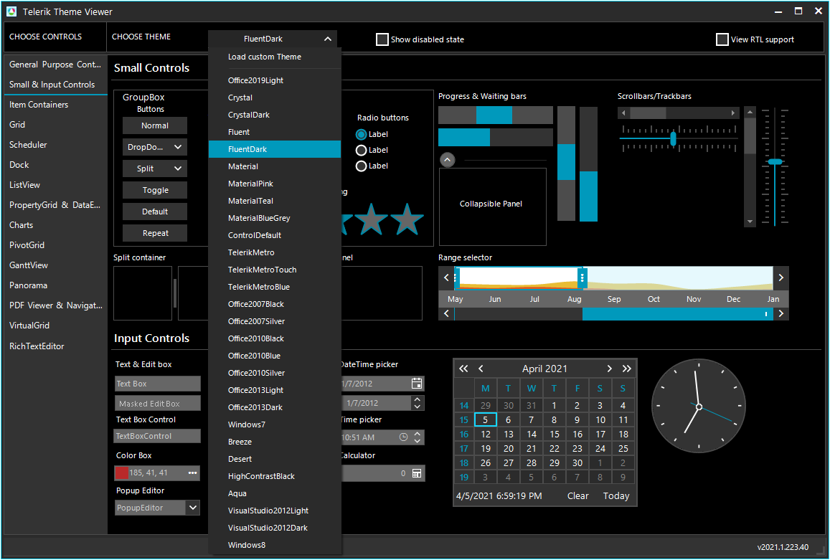
Task: Click the ellipsis button in Color Box
Action: 192,473
